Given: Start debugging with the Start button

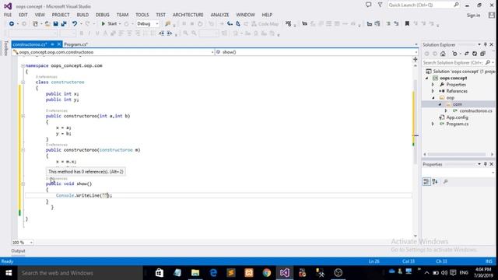Looking at the screenshot, I should (x=109, y=24).
